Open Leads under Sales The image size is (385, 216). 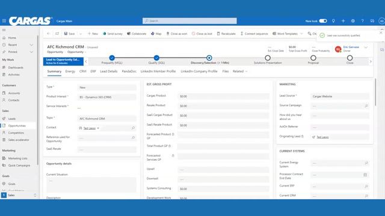[x=12, y=119]
